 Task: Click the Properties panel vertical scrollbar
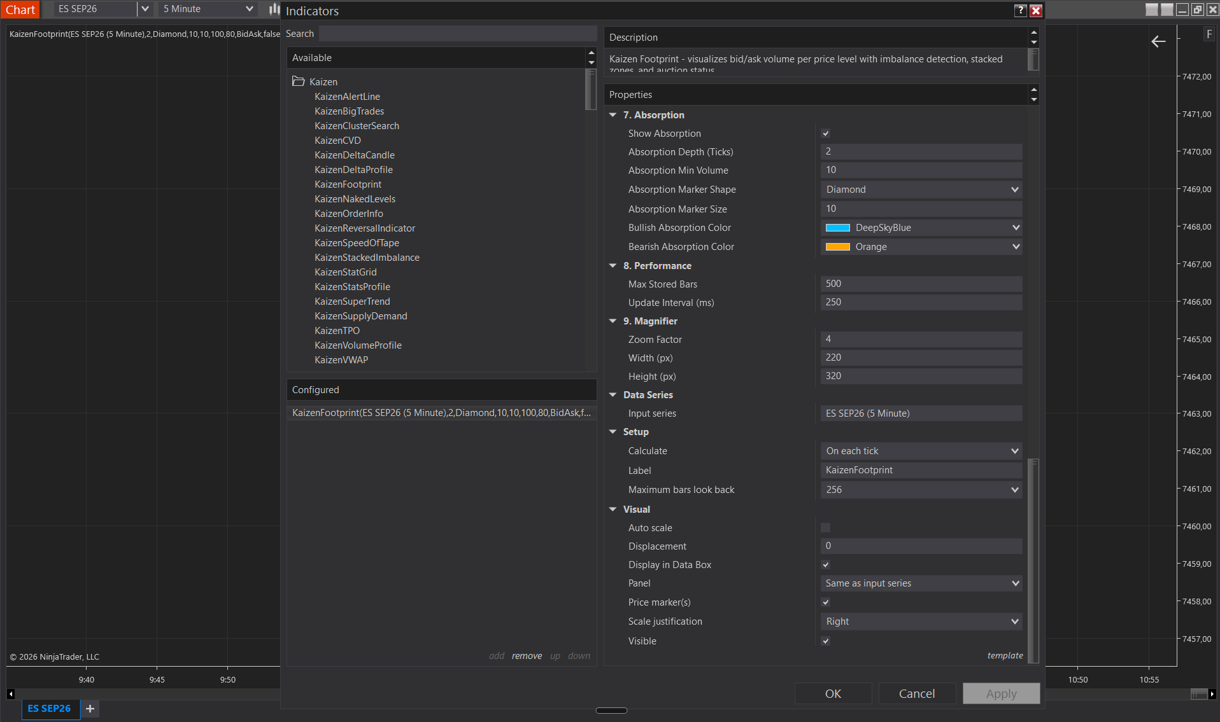(x=1033, y=560)
